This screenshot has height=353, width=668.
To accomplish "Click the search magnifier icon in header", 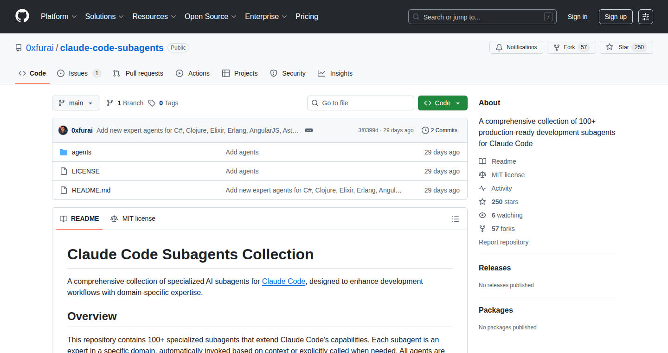I will [x=416, y=17].
